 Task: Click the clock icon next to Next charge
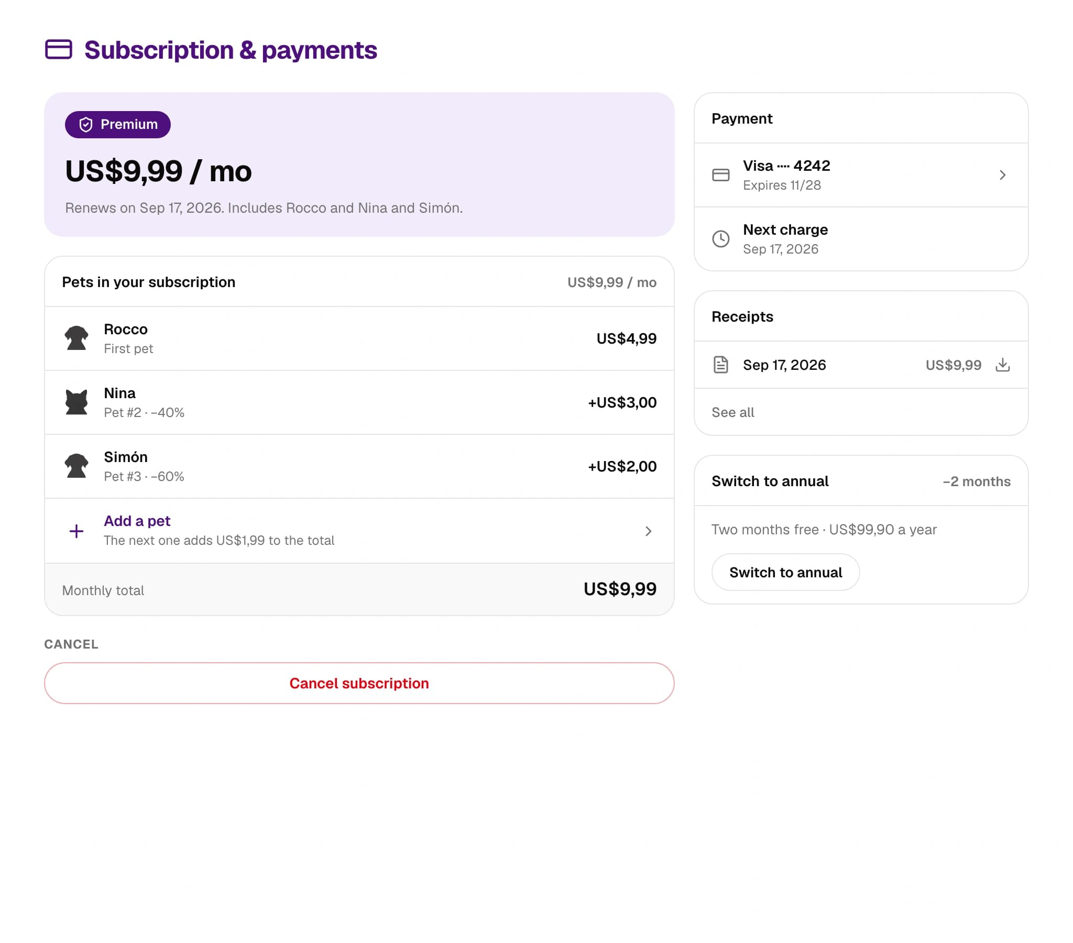click(x=721, y=239)
